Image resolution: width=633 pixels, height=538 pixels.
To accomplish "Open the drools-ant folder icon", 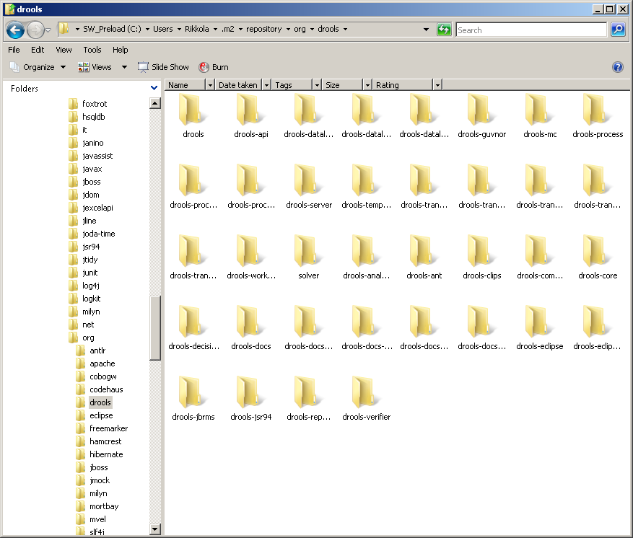I will 424,250.
